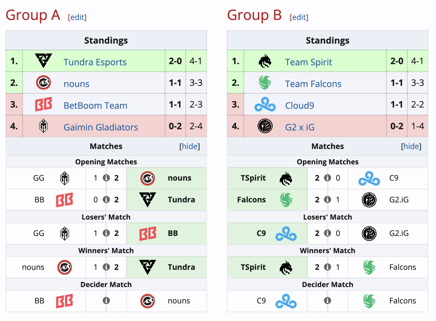The height and width of the screenshot is (321, 436).
Task: Expand the TSpirit vs Falcons winners' match info
Action: (x=327, y=267)
